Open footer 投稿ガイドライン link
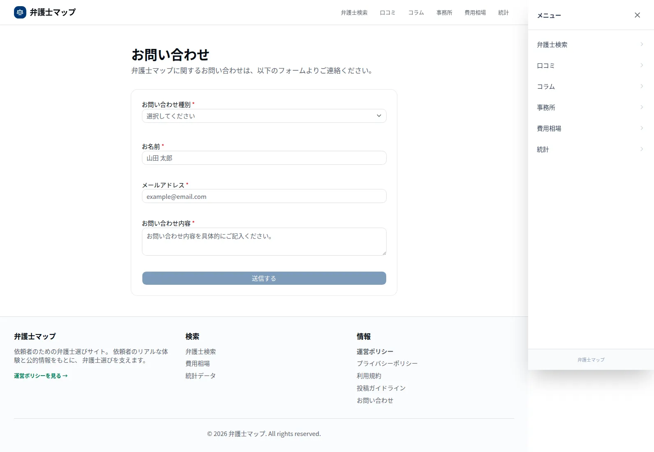Image resolution: width=654 pixels, height=452 pixels. pyautogui.click(x=381, y=388)
